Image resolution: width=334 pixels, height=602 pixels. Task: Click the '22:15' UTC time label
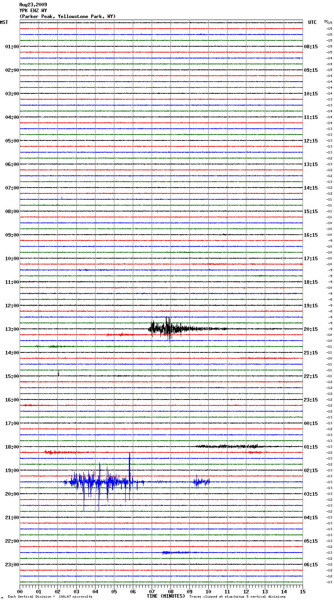pyautogui.click(x=311, y=376)
